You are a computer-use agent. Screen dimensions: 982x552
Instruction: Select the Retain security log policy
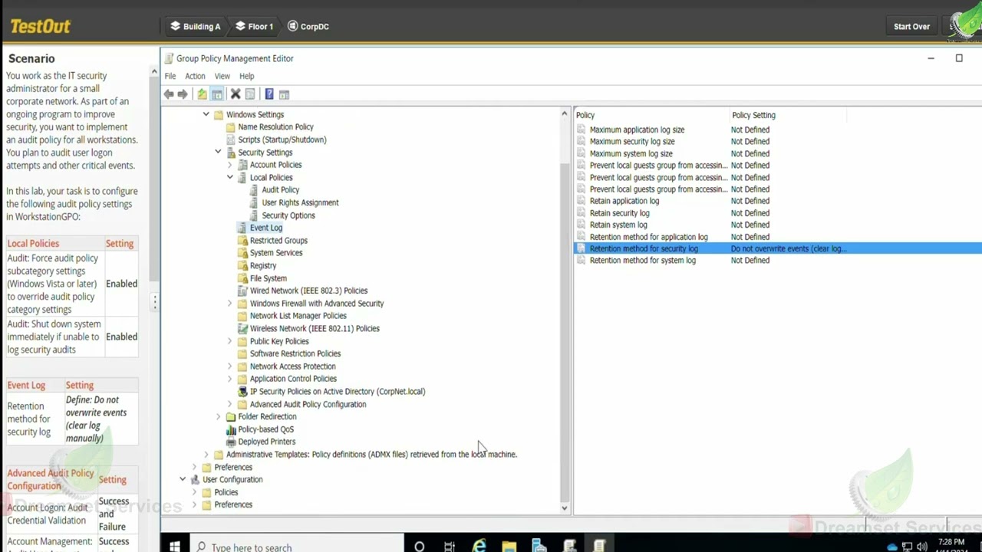click(x=620, y=213)
